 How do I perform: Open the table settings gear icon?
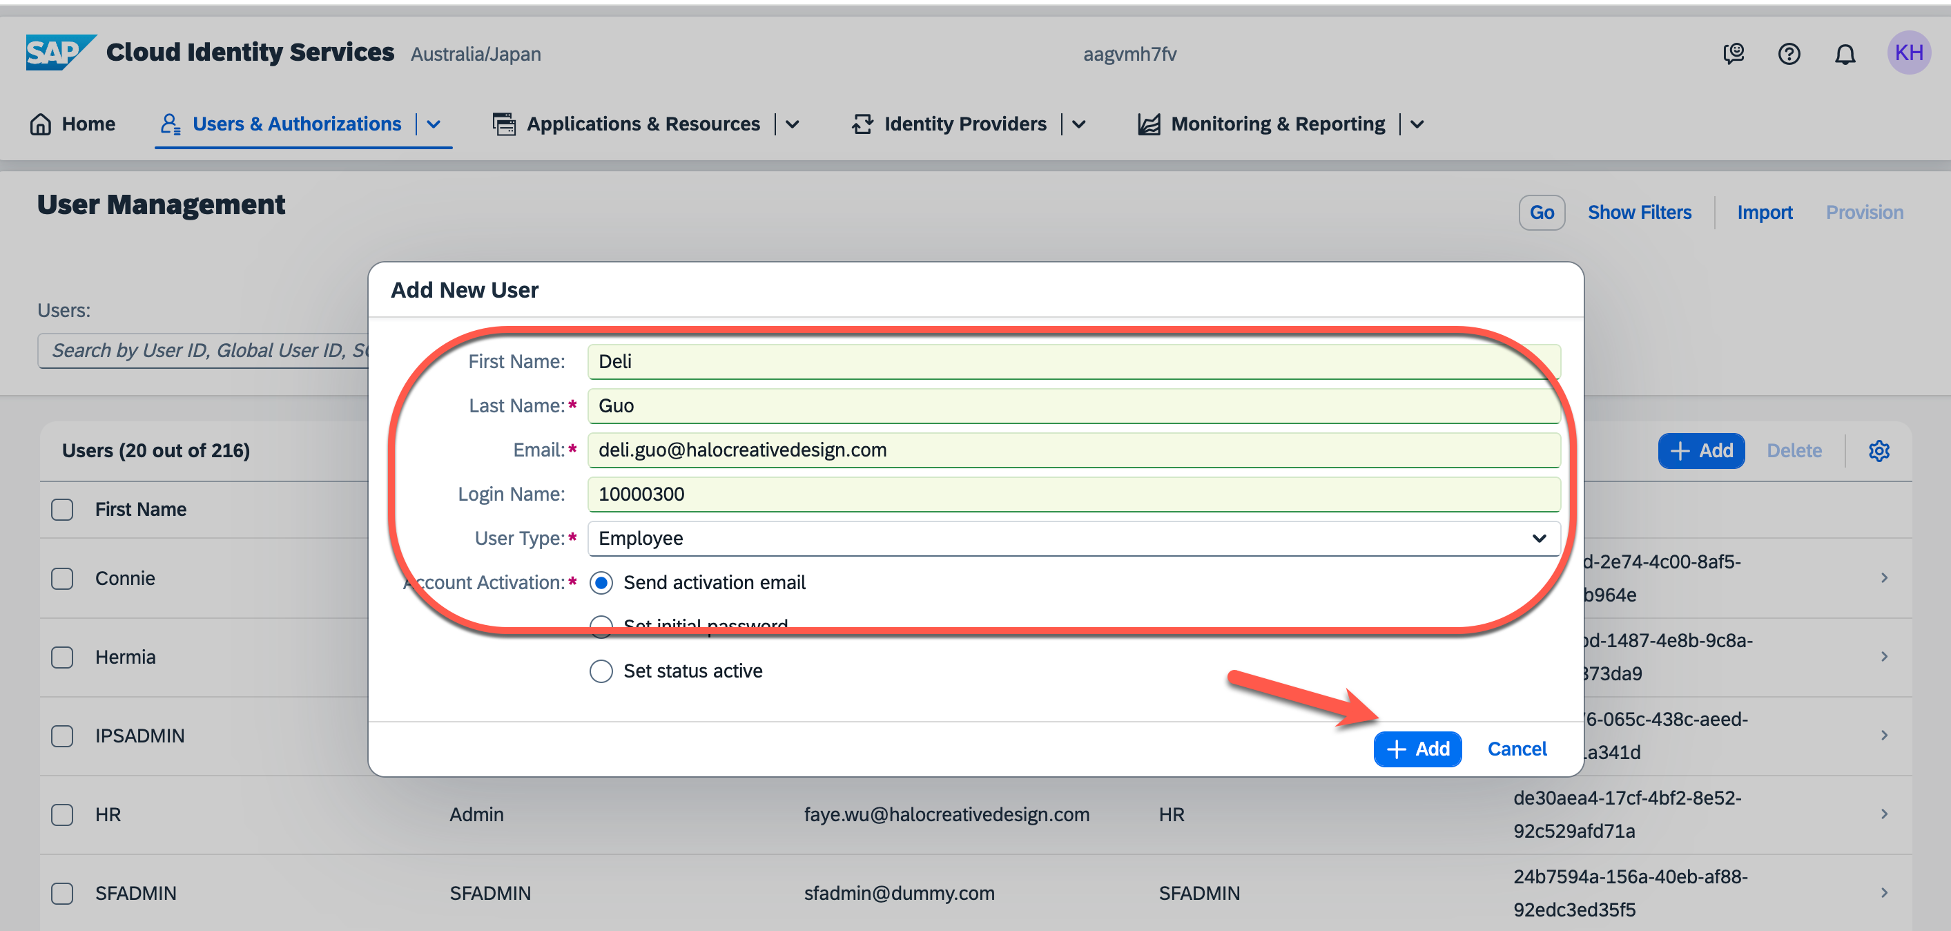pos(1879,451)
